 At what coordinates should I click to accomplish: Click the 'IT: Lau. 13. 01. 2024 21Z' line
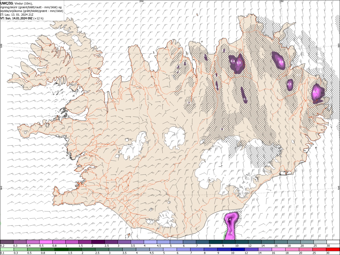(x=17, y=15)
